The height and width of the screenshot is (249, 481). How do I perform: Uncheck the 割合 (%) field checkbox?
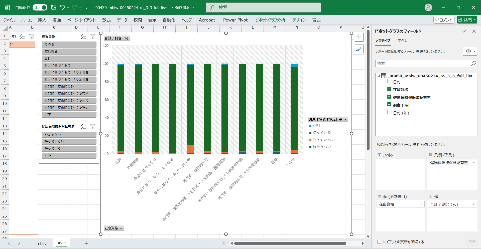(x=389, y=105)
